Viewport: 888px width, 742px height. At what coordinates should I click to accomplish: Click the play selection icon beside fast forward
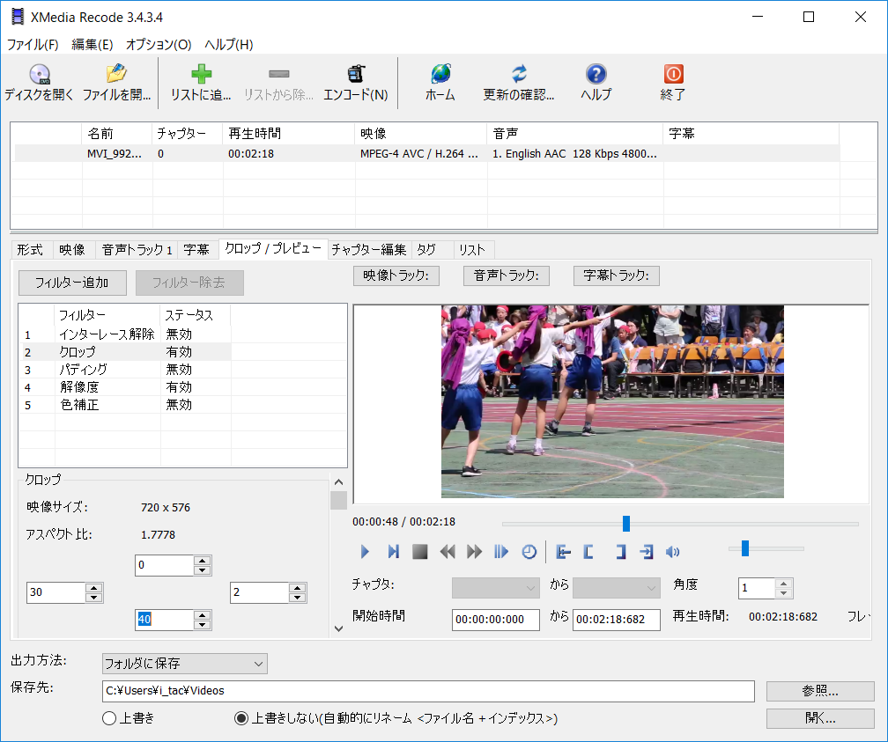(x=501, y=551)
